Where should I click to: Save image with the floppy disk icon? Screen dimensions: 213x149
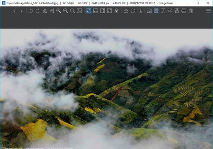pos(177,11)
